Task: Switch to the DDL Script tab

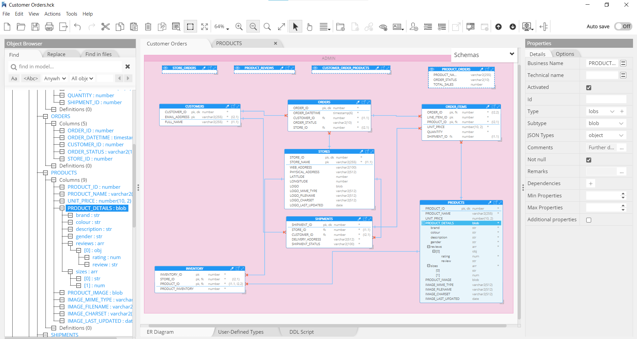Action: tap(301, 332)
